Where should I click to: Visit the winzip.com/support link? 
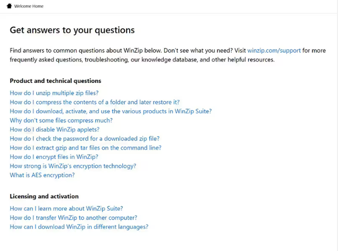pos(274,51)
